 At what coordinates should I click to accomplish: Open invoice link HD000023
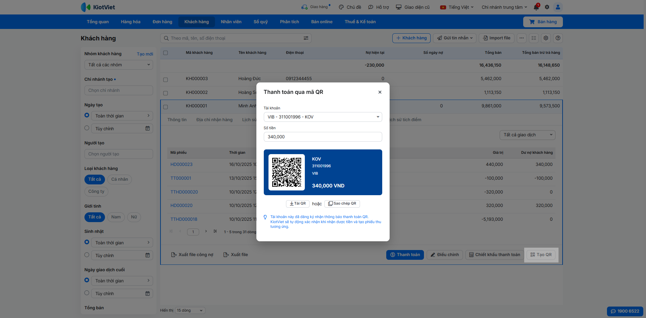click(x=181, y=165)
